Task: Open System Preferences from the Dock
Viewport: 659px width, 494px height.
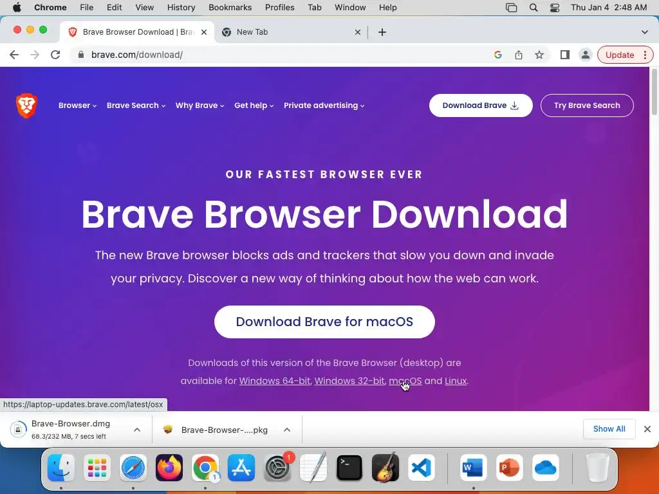Action: pos(277,468)
